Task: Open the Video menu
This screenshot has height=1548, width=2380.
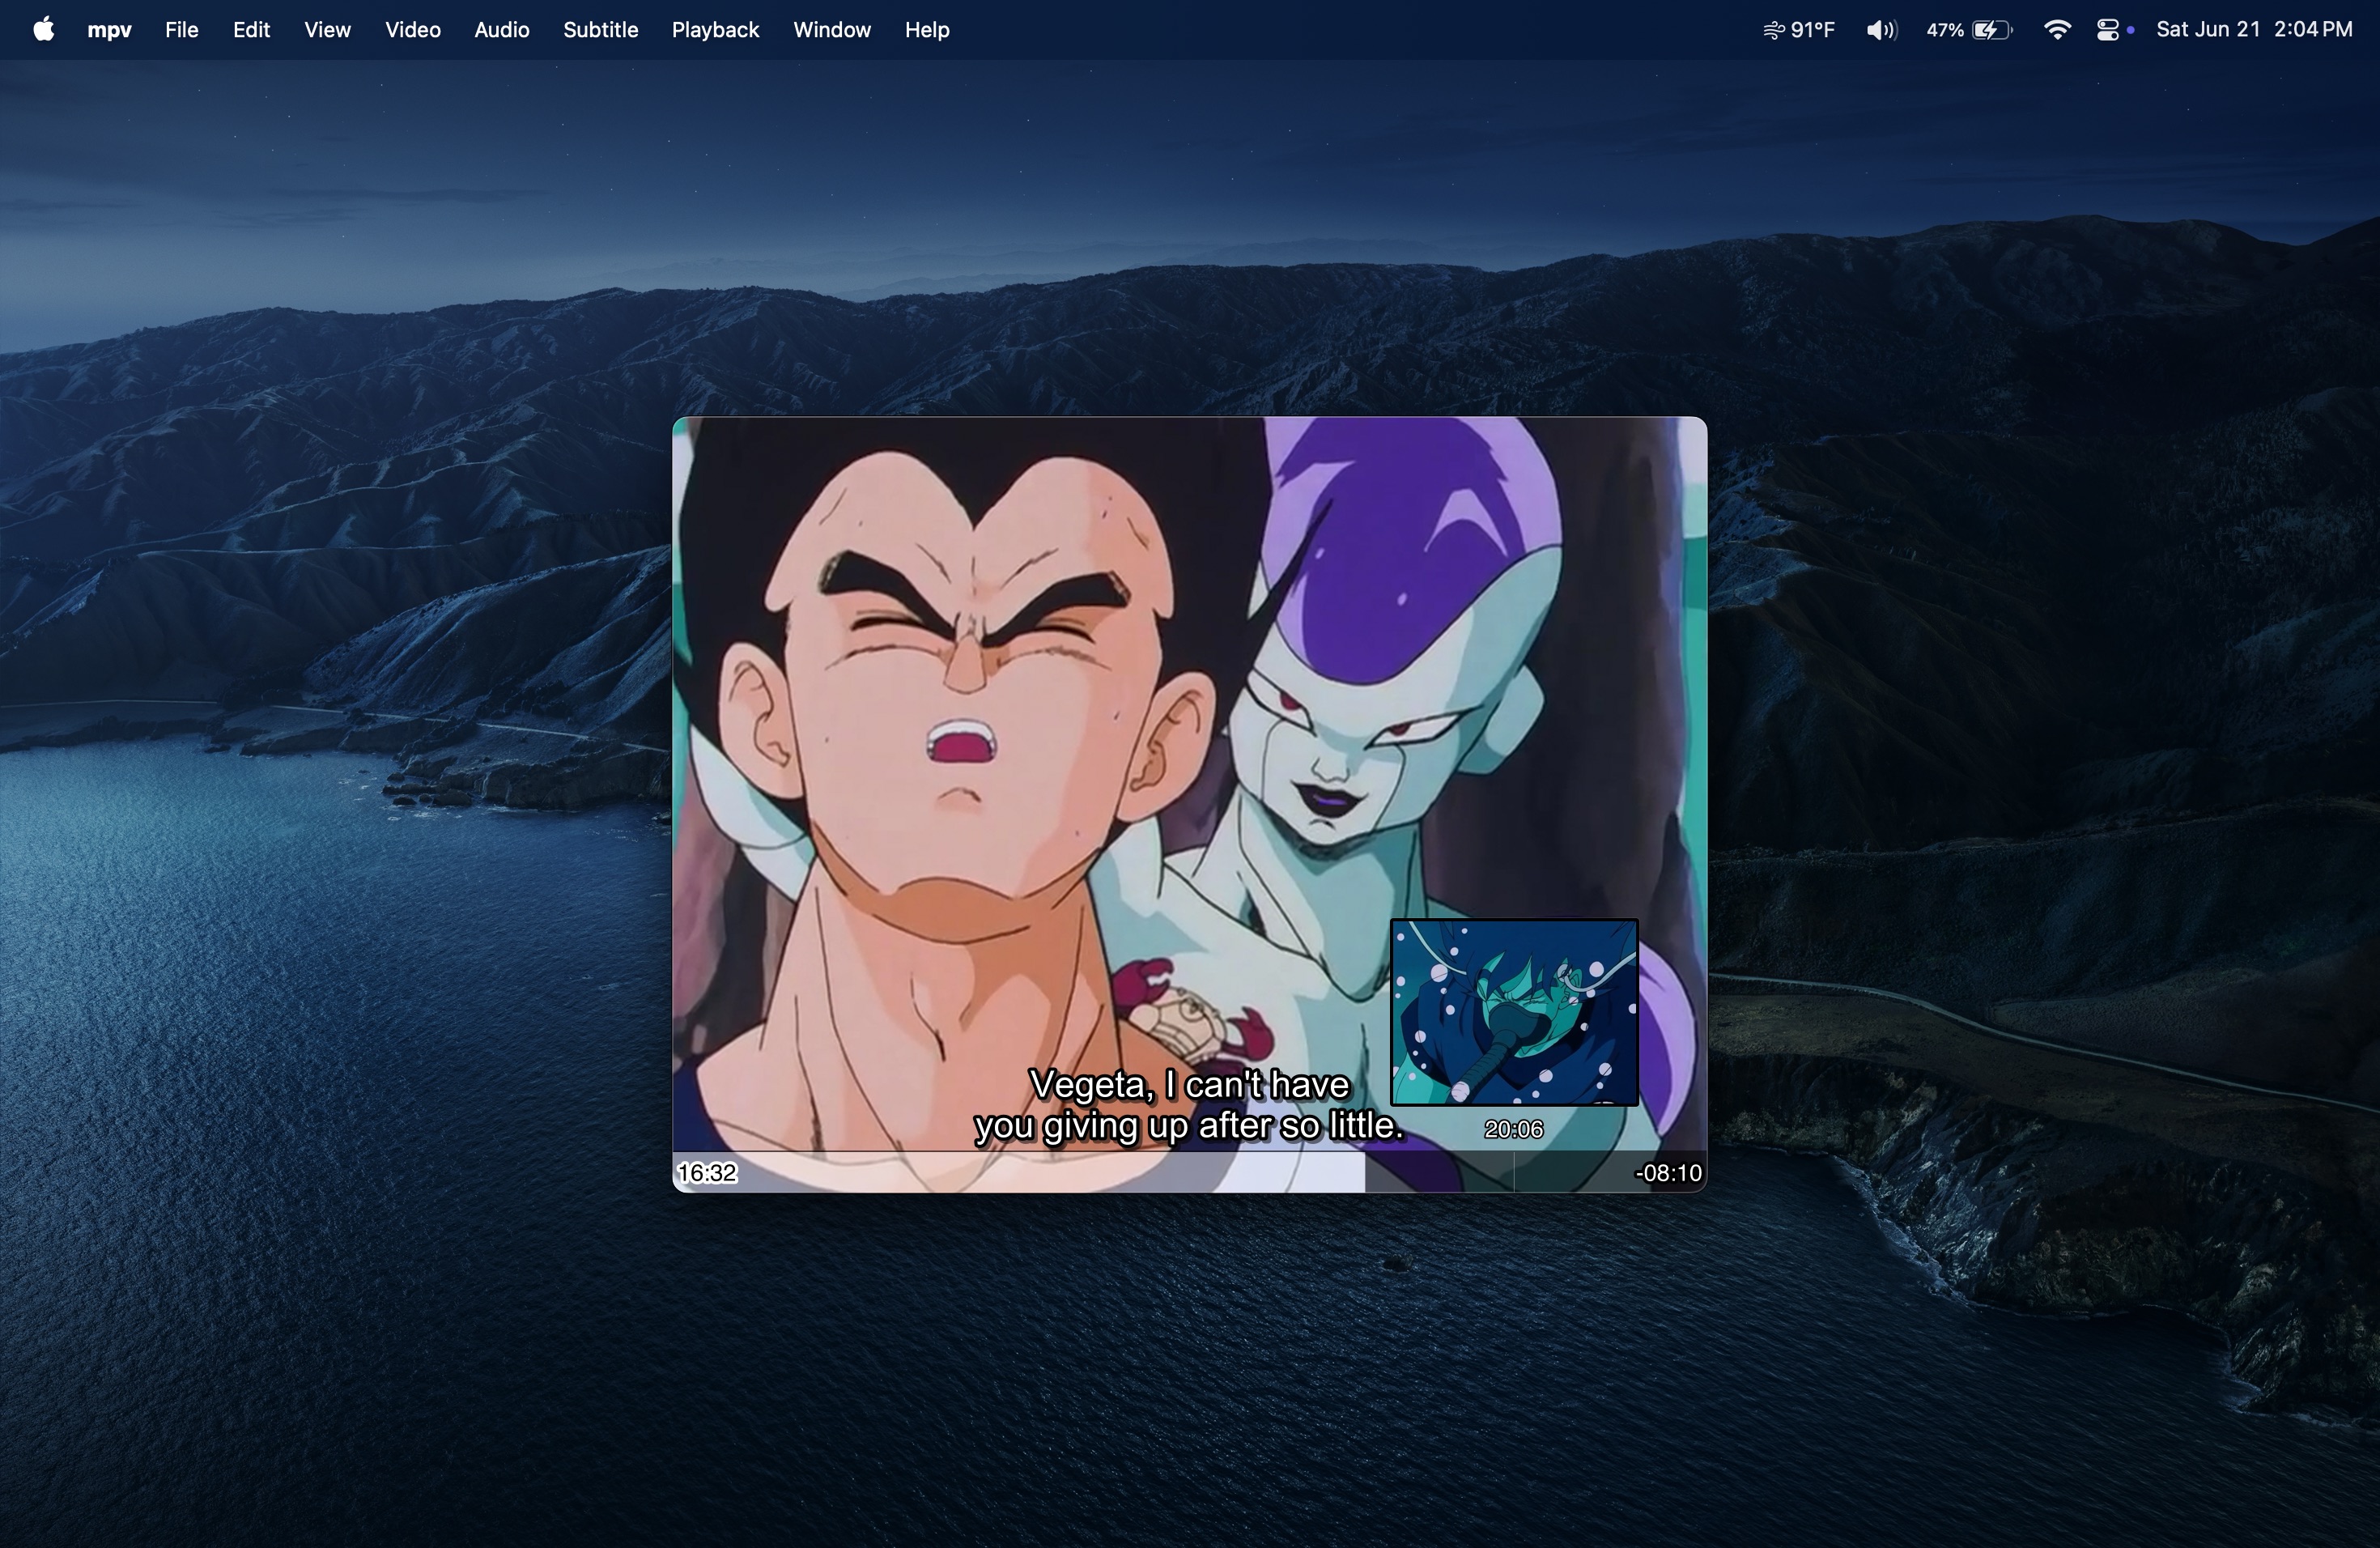Action: pos(413,30)
